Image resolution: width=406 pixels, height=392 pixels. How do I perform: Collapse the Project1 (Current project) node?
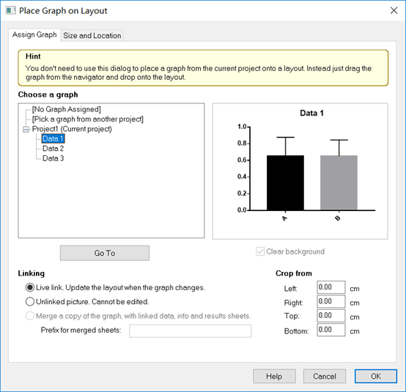point(26,129)
